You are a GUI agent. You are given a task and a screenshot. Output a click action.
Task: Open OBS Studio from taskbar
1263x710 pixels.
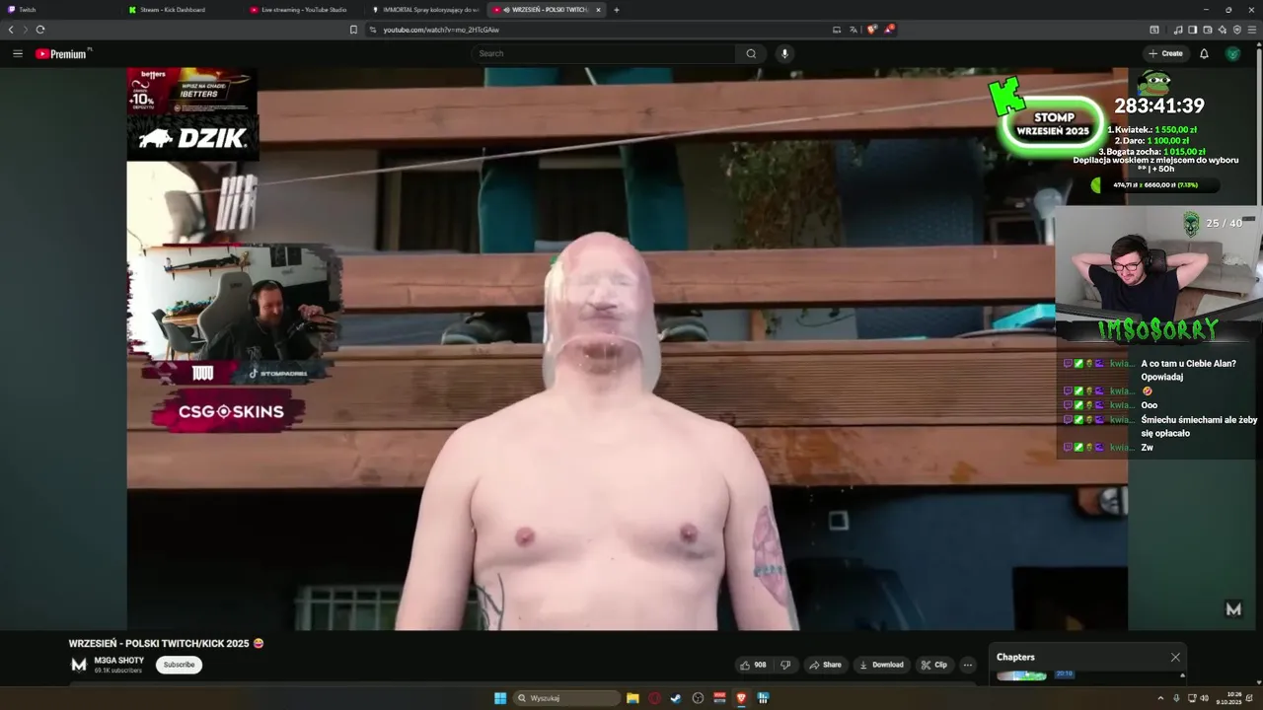(x=698, y=698)
